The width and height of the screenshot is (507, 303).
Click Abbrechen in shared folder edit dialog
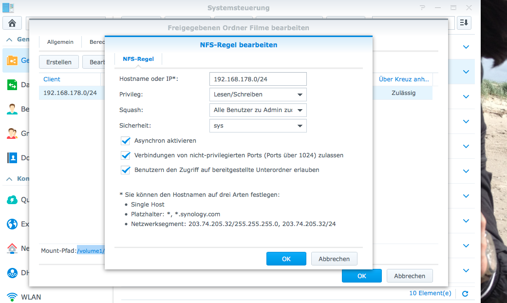410,276
